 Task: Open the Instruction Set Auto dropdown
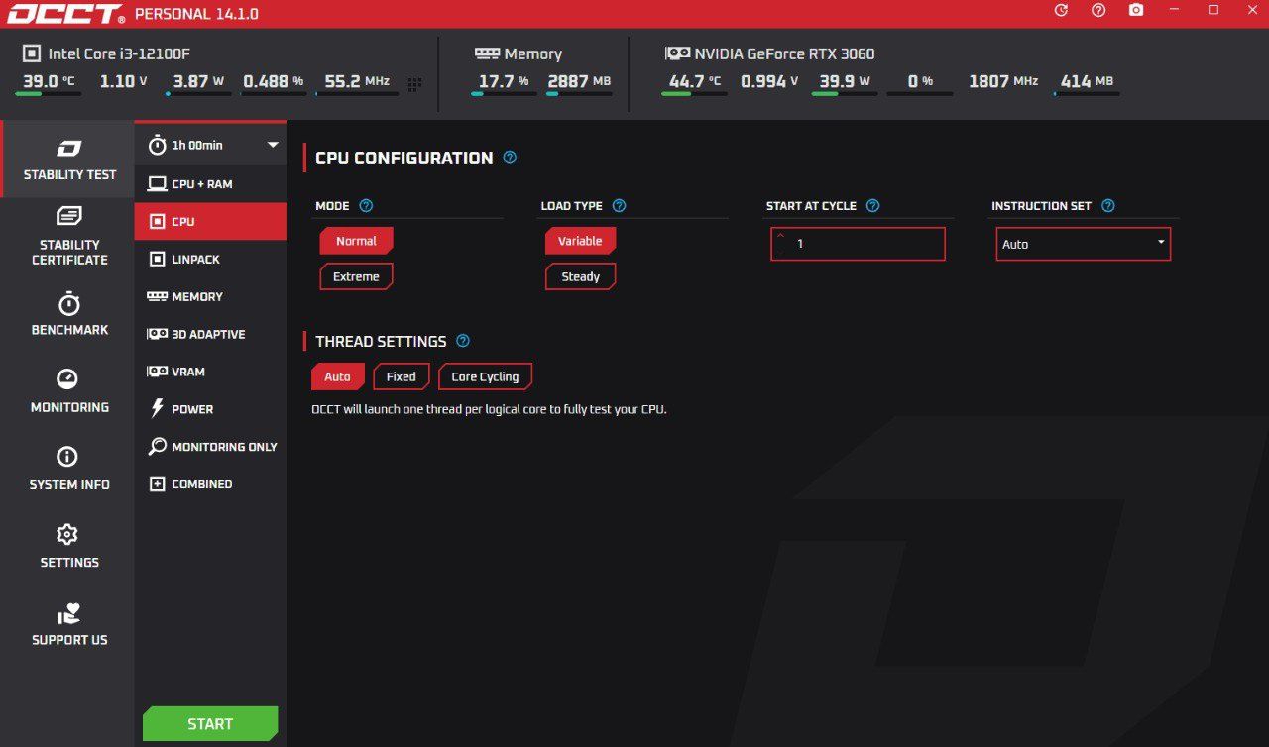click(x=1083, y=244)
